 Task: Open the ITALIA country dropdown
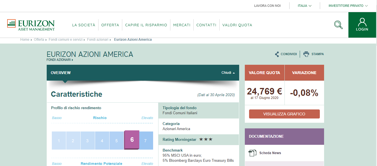pyautogui.click(x=305, y=6)
